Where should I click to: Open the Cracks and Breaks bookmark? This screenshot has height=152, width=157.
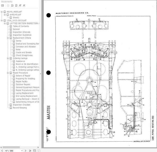pyautogui.click(x=24, y=52)
